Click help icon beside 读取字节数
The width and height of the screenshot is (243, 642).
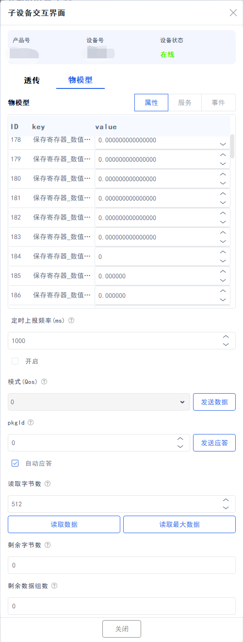point(48,484)
